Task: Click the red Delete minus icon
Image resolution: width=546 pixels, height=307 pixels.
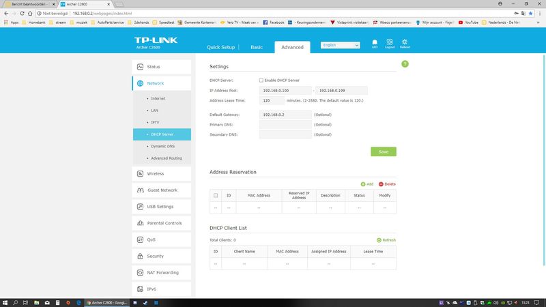Action: (381, 184)
